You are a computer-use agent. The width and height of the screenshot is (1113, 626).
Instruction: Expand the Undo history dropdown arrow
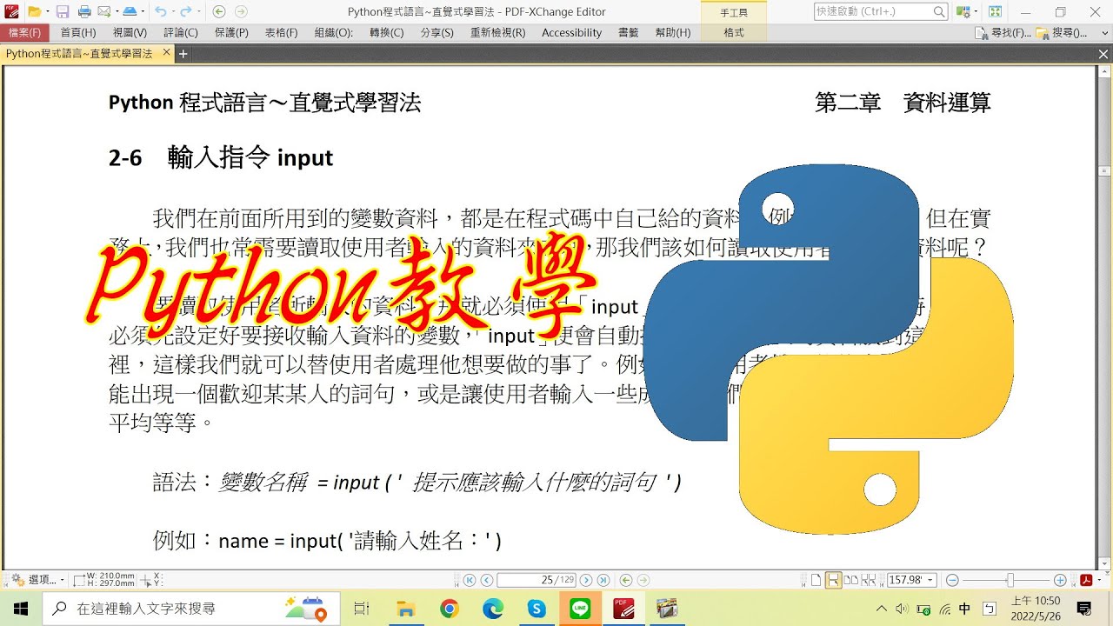172,12
